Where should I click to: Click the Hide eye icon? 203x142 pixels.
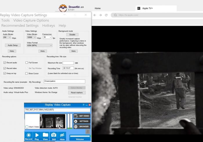coord(62,136)
